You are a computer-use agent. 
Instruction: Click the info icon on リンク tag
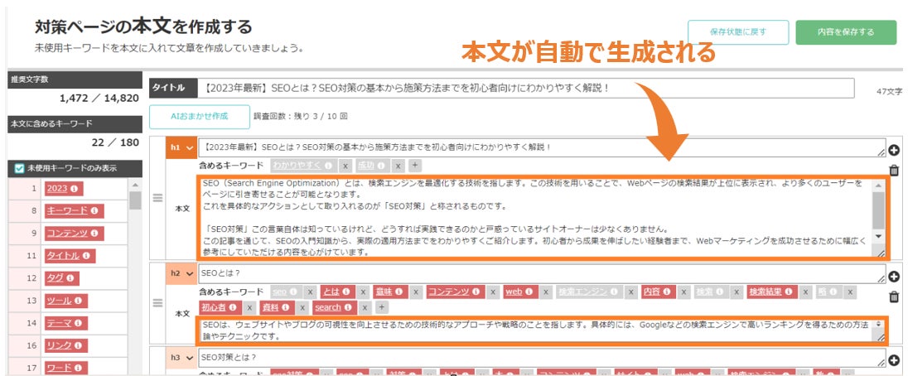[x=78, y=345]
